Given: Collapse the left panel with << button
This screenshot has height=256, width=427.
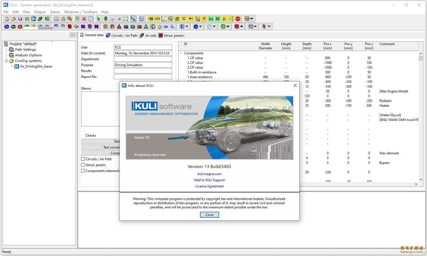Looking at the screenshot, I should tap(73, 35).
